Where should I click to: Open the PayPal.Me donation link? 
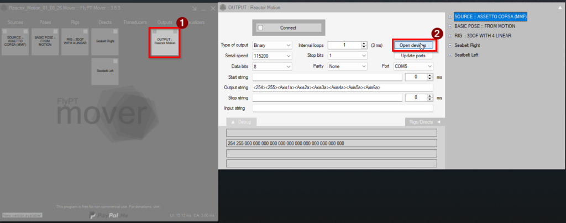click(x=109, y=215)
